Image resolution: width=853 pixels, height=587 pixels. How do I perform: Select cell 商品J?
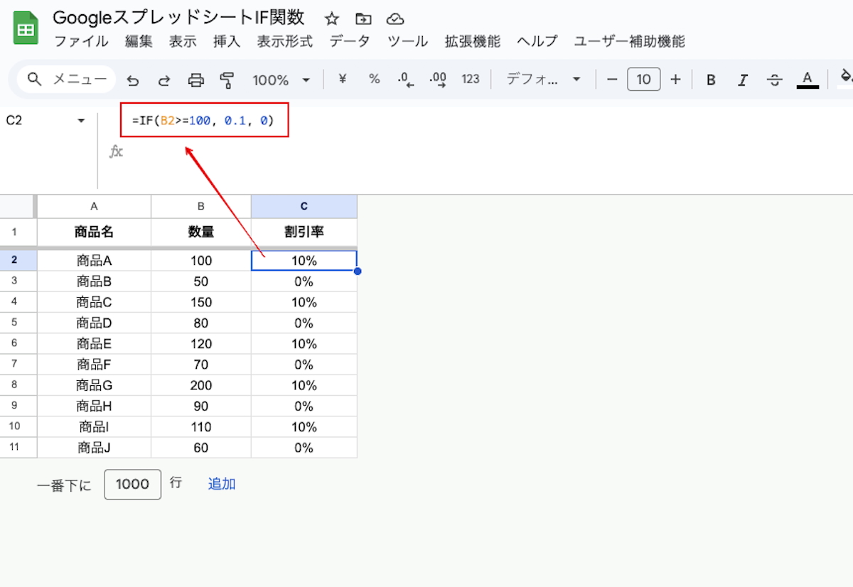(94, 448)
